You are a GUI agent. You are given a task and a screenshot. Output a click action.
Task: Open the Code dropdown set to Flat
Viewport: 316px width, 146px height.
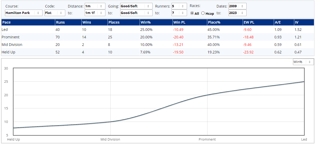point(55,13)
